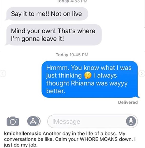Click the 'Today 4:53 PM' timestamp at top
145x148 pixels.
pos(72,1)
